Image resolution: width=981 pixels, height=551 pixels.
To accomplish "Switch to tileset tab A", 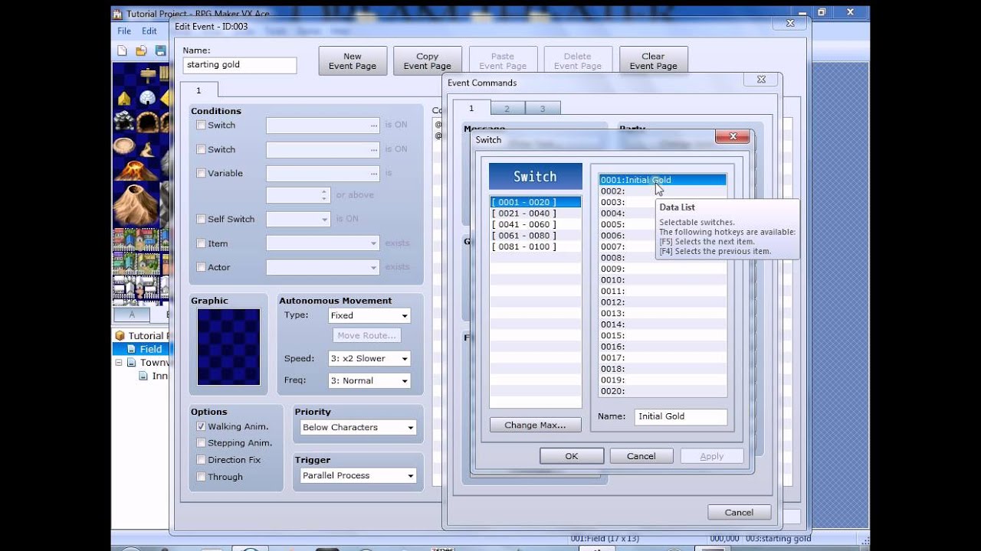I will coord(132,315).
